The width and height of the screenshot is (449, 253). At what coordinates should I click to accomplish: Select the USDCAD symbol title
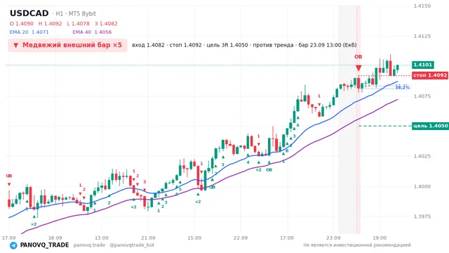[29, 13]
